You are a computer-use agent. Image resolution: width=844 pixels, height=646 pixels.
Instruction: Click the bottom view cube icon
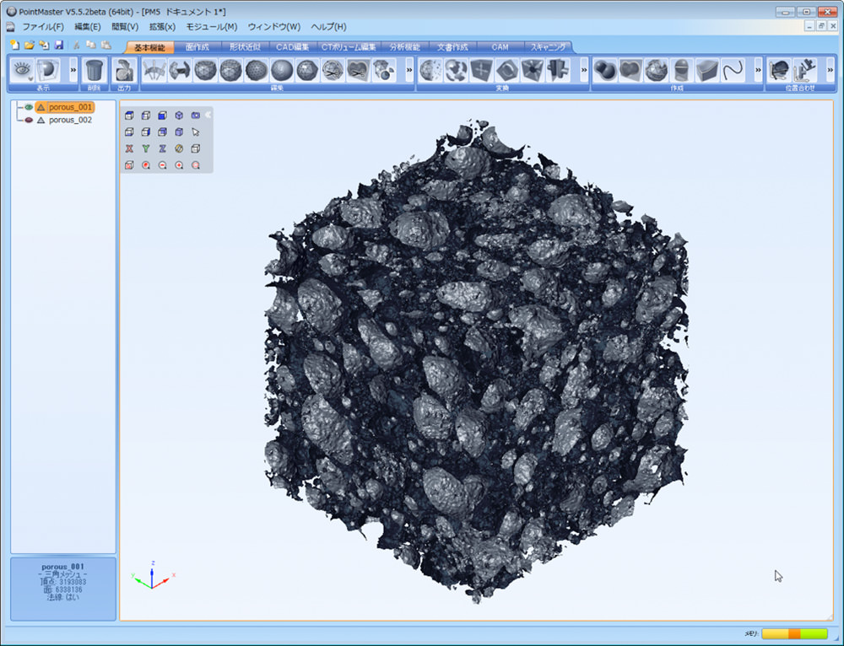tap(129, 132)
